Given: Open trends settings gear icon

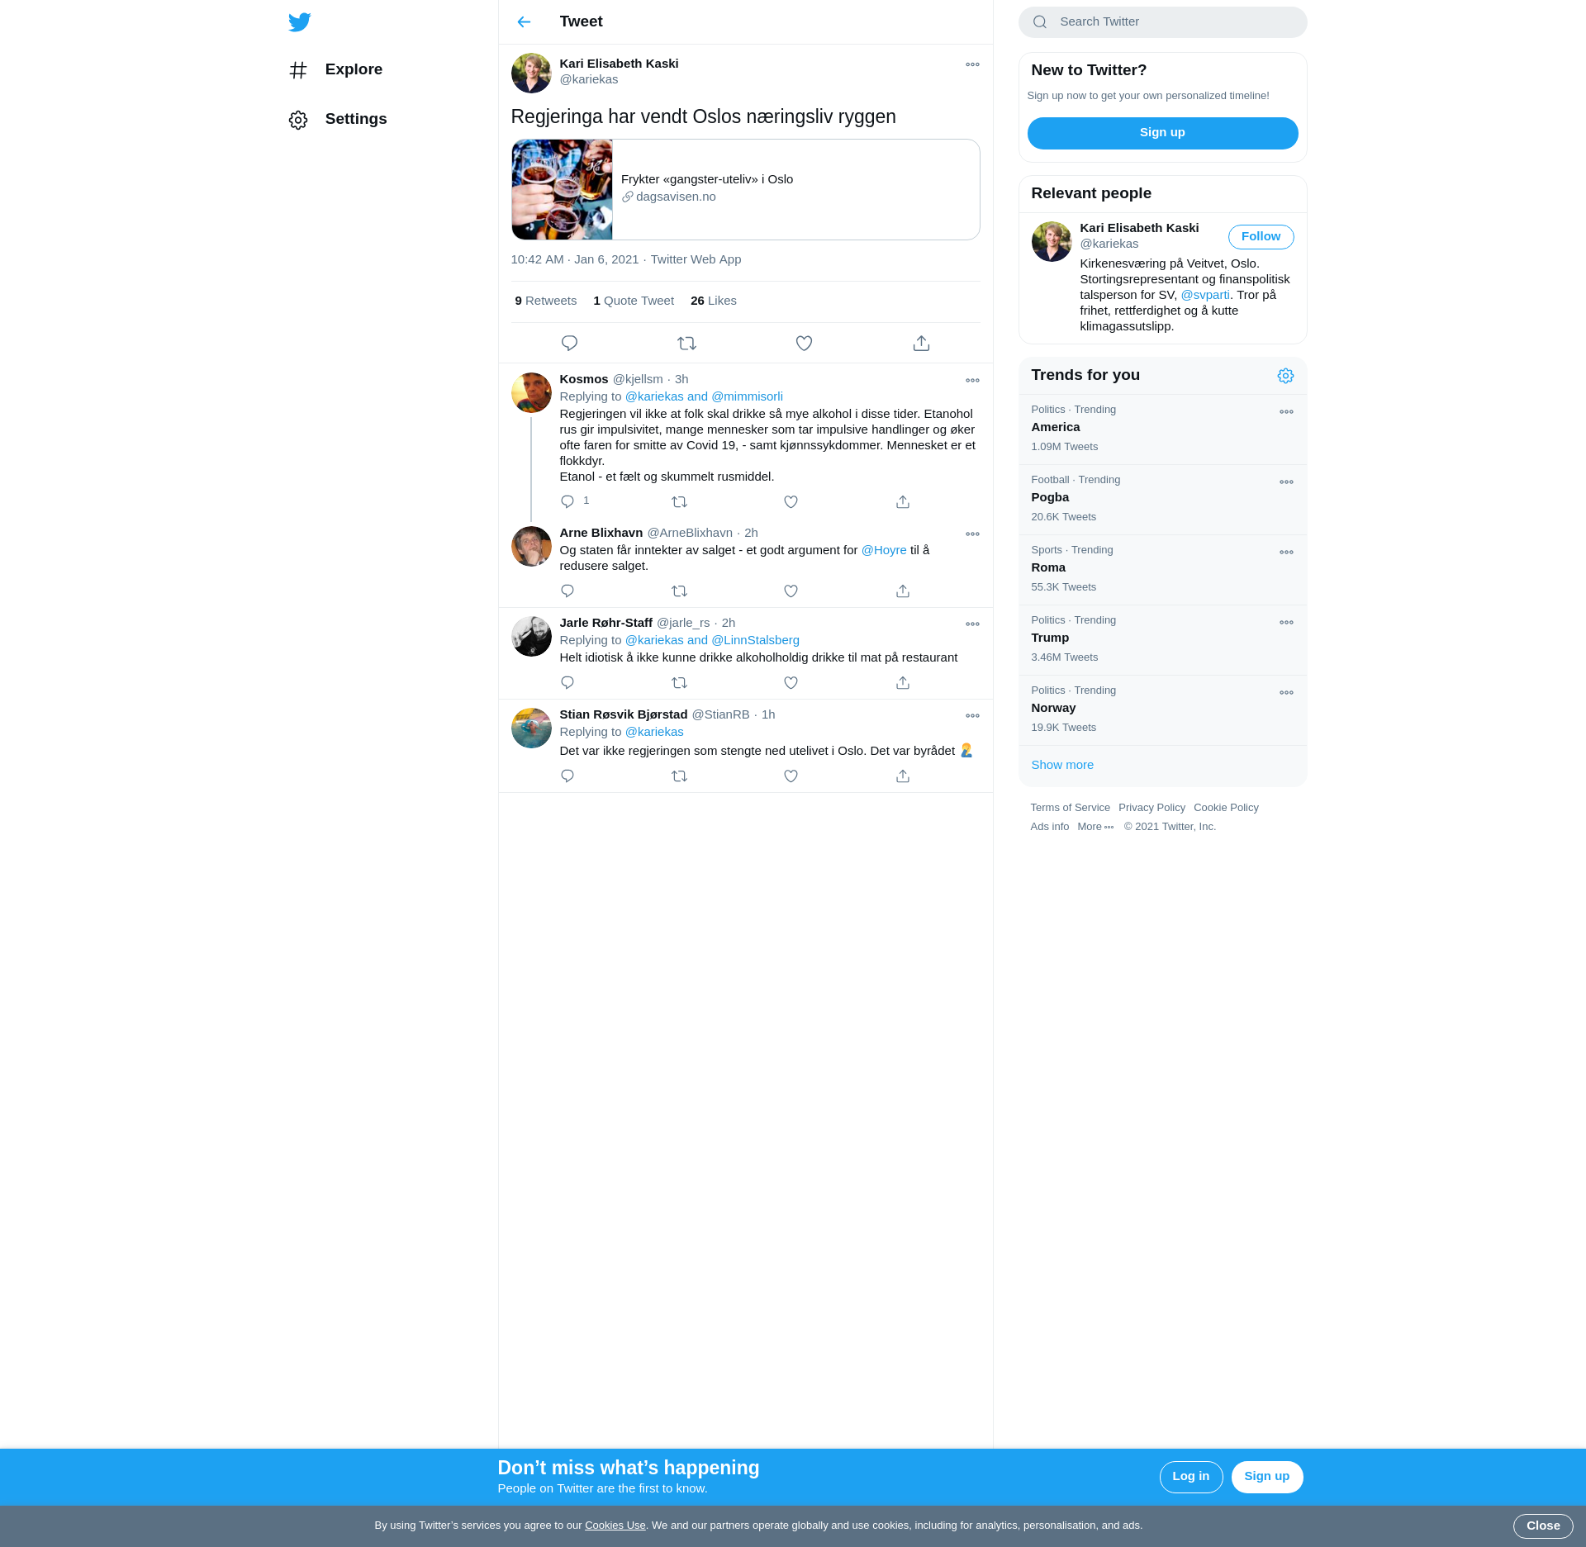Looking at the screenshot, I should tap(1285, 376).
